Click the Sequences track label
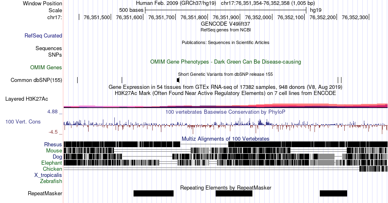The width and height of the screenshot is (388, 203). point(49,48)
